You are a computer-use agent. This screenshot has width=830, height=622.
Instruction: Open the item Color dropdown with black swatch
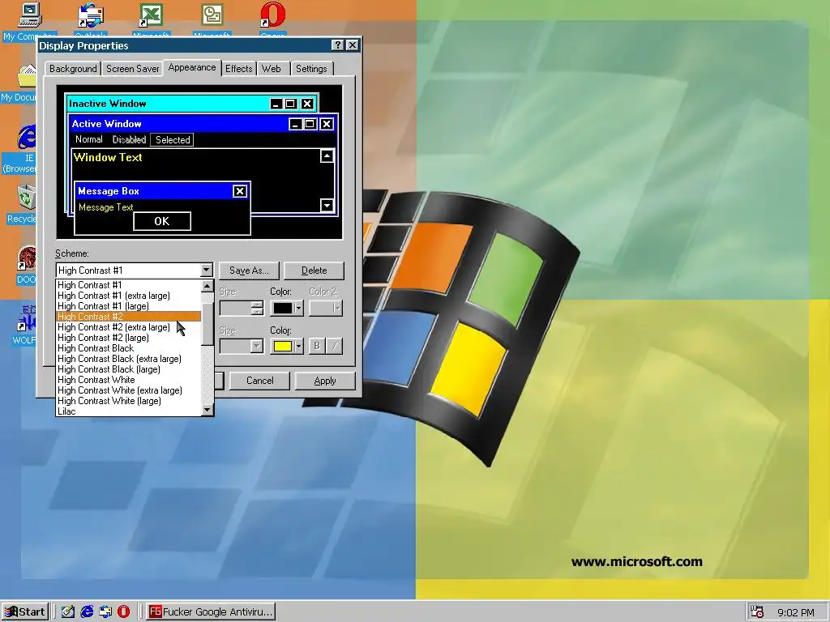pos(298,308)
